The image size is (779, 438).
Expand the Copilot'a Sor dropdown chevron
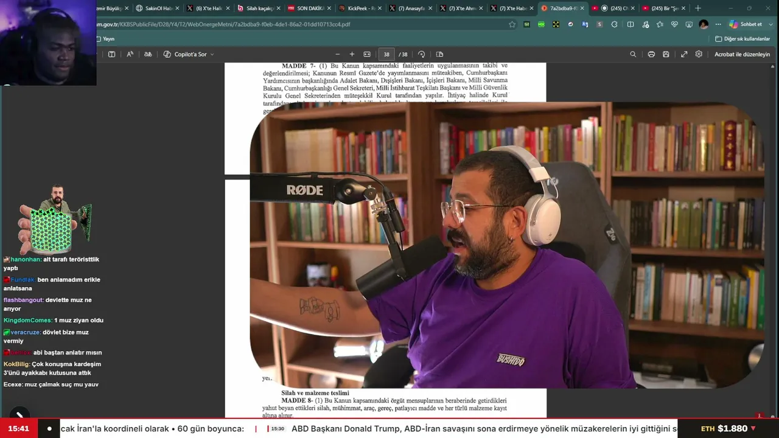pos(212,54)
